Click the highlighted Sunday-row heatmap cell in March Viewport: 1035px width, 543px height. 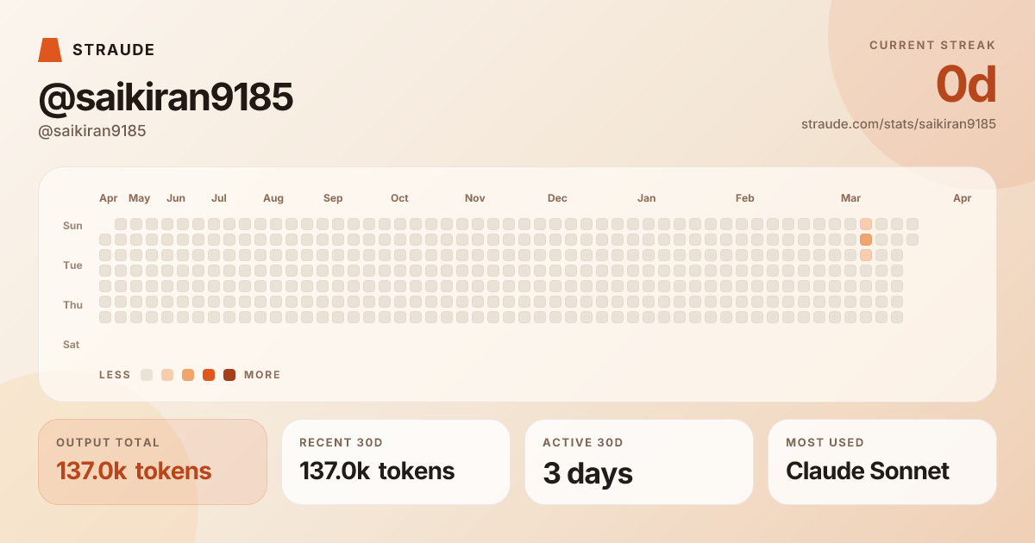tap(866, 224)
